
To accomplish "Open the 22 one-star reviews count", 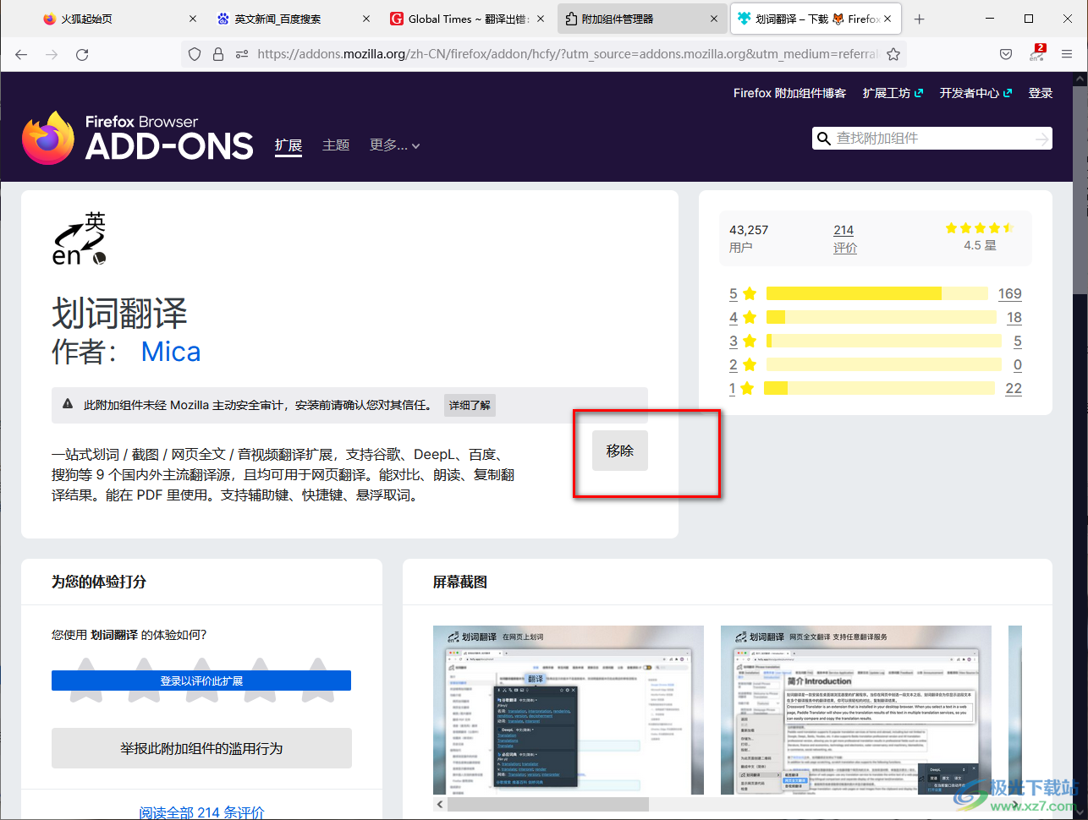I will tap(1014, 388).
